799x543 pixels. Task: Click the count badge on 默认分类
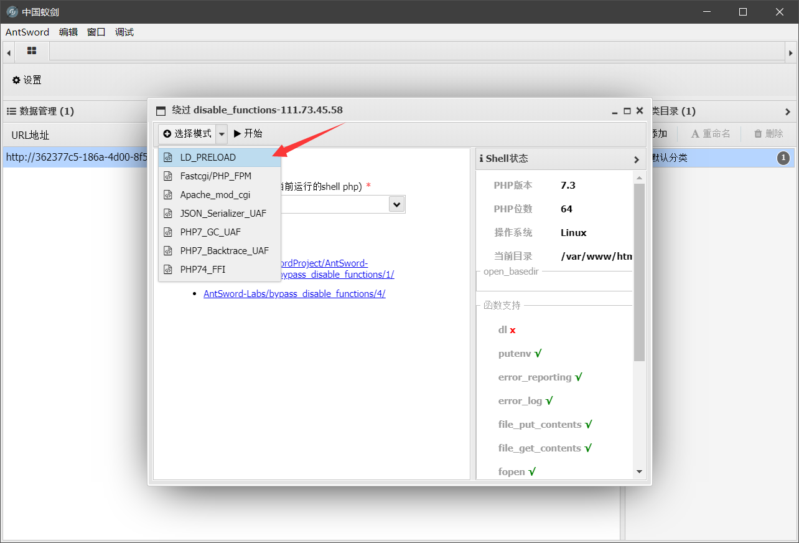coord(783,158)
